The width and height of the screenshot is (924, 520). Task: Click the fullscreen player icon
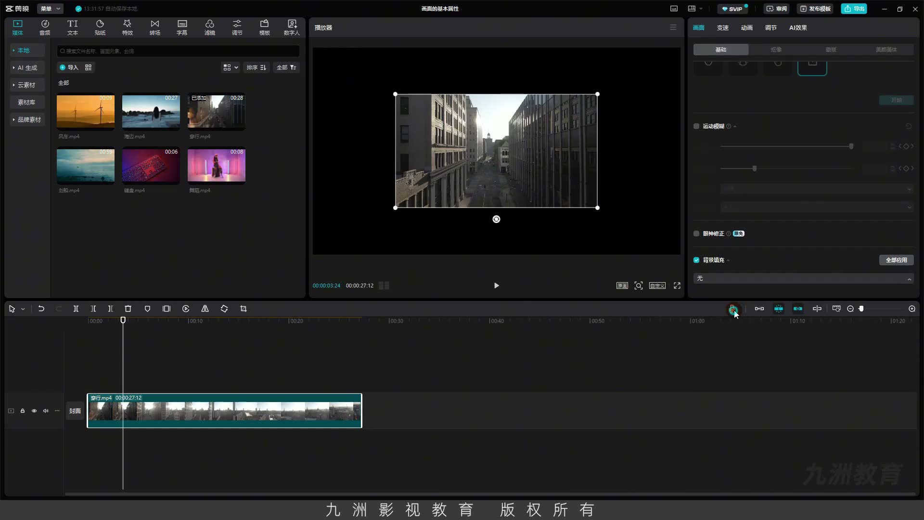click(x=677, y=286)
